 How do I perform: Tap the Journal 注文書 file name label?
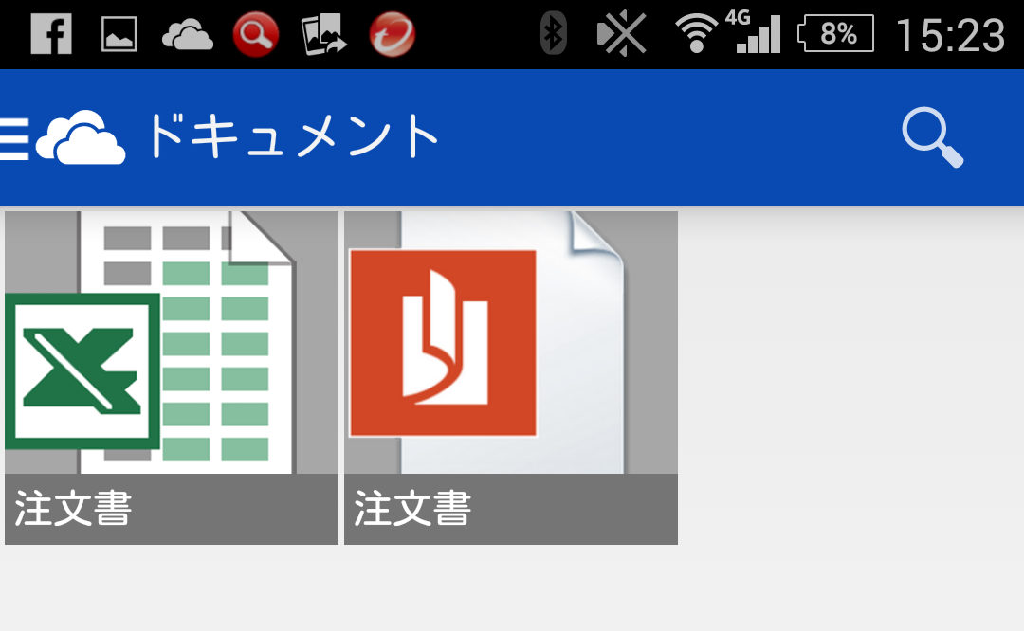pos(412,510)
